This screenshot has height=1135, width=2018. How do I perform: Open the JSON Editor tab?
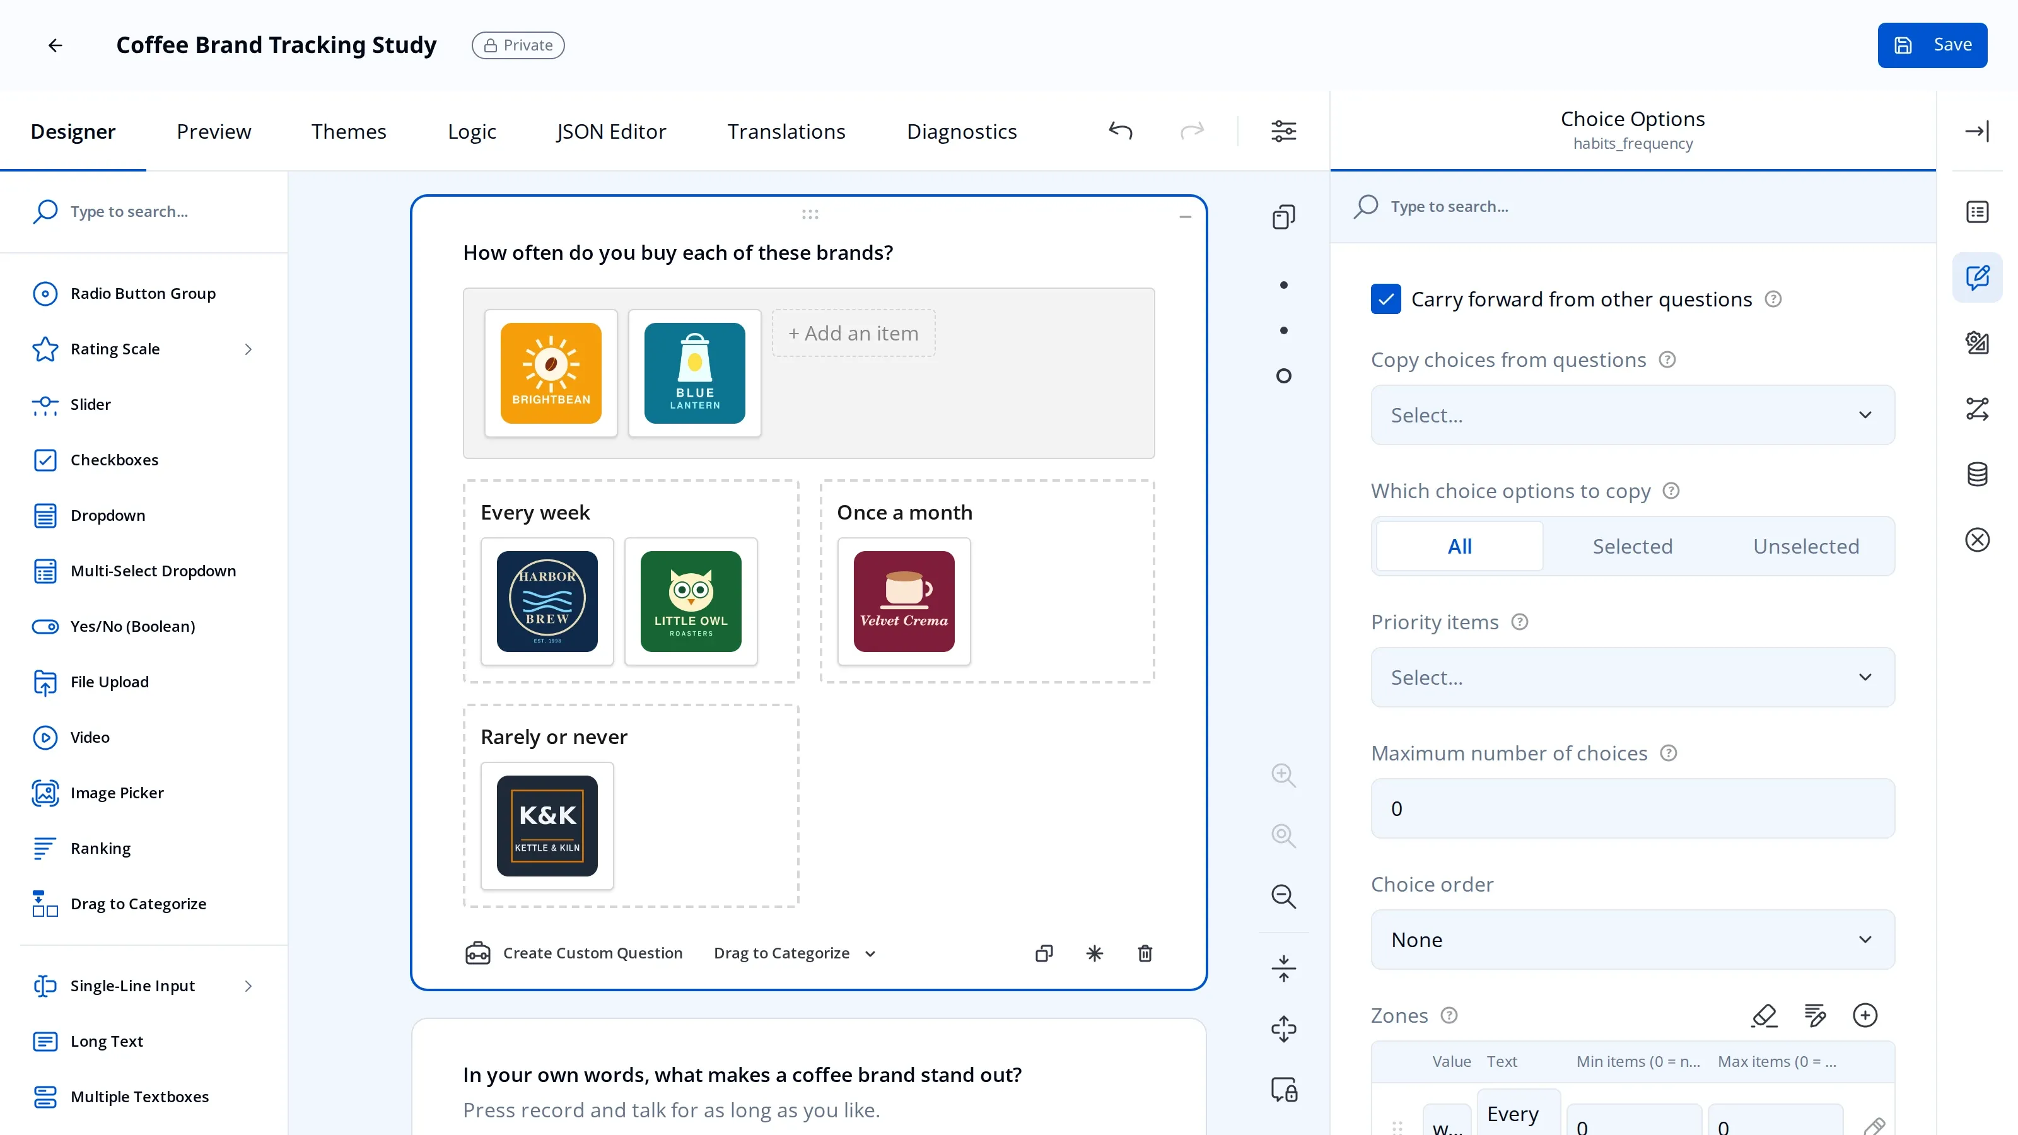point(611,132)
